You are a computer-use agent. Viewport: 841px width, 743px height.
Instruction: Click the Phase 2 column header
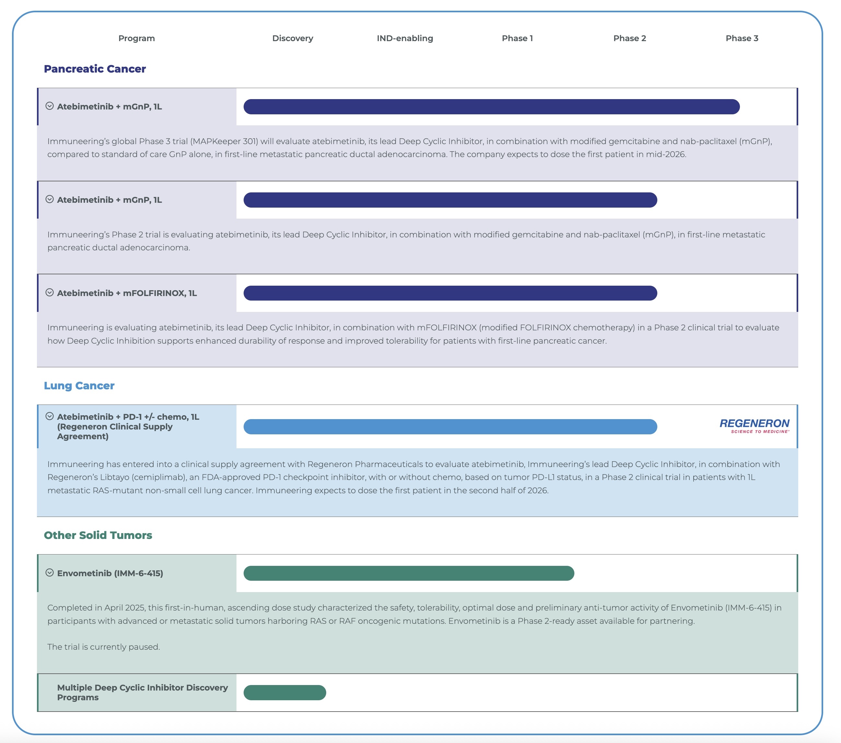pos(629,38)
